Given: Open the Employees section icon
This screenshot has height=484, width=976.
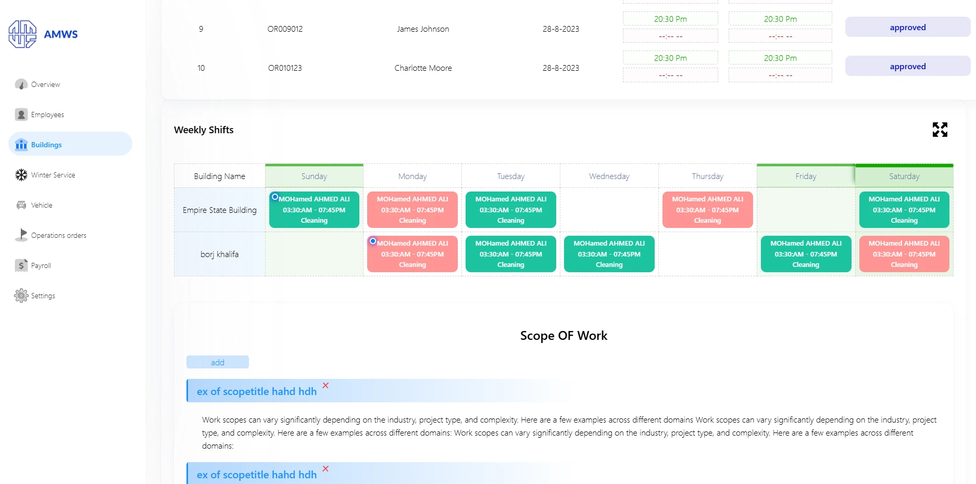Looking at the screenshot, I should [21, 114].
